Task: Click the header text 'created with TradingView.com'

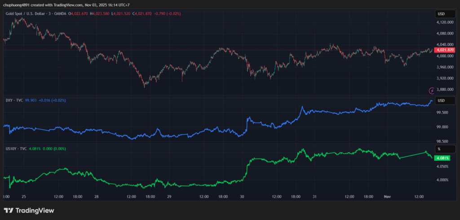Action: [54, 5]
